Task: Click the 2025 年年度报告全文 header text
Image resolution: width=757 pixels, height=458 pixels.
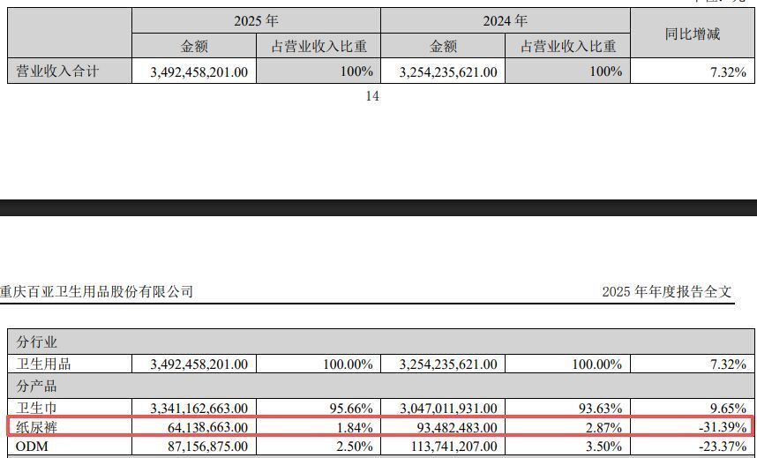Action: [666, 292]
